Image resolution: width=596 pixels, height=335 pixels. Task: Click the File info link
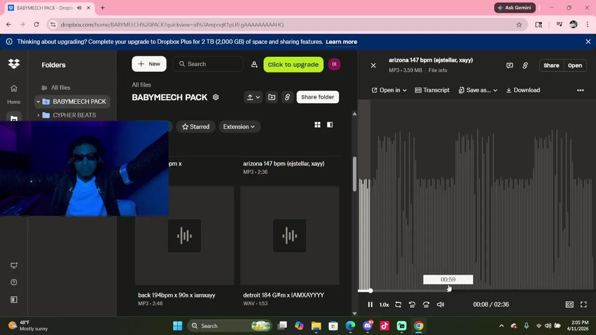438,70
